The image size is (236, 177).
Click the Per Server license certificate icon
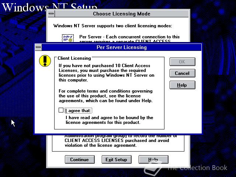[x=68, y=38]
